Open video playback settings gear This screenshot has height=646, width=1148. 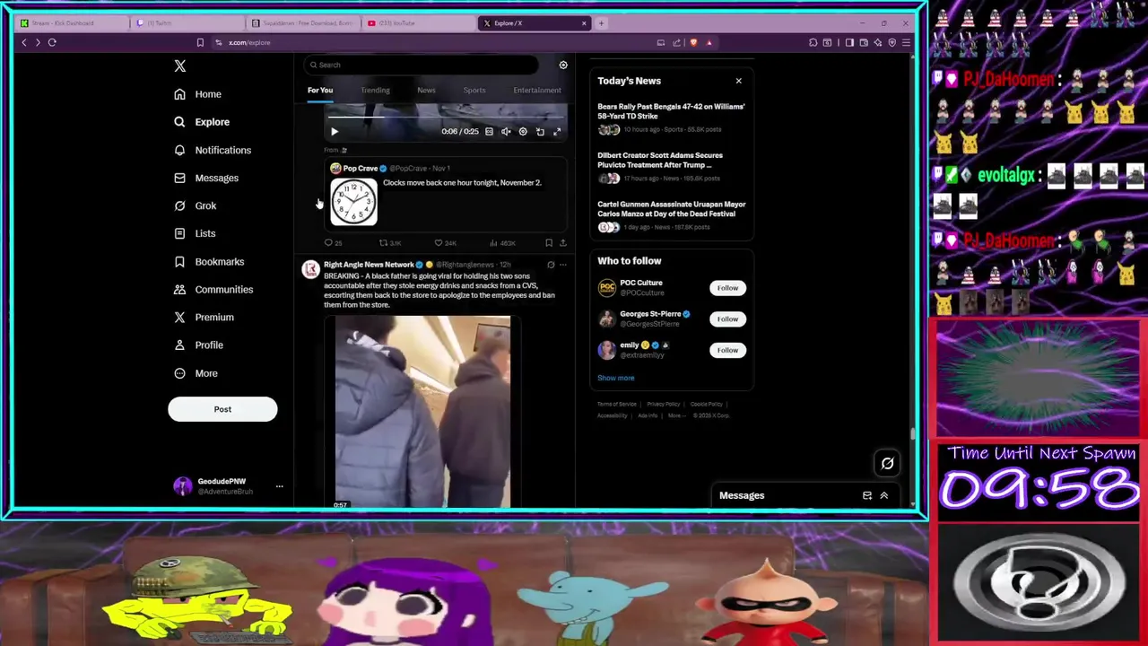pos(523,132)
